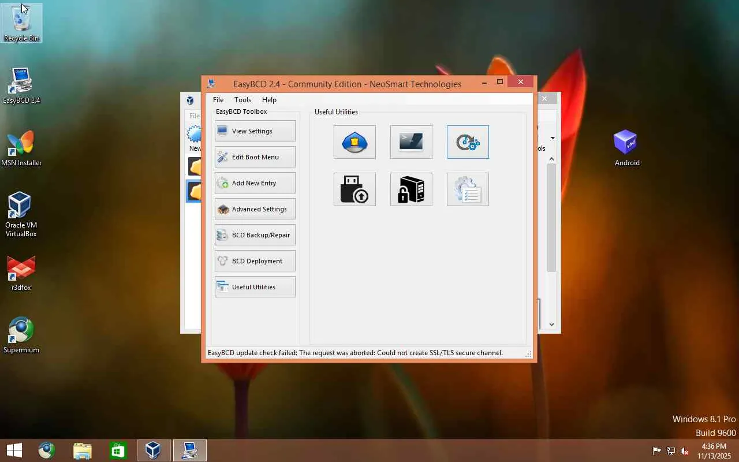Open the Help menu in EasyBCD
This screenshot has height=462, width=739.
pos(269,100)
